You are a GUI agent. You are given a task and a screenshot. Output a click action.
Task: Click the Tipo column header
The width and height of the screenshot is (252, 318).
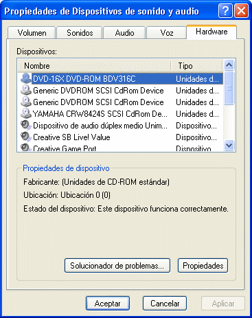pos(197,66)
